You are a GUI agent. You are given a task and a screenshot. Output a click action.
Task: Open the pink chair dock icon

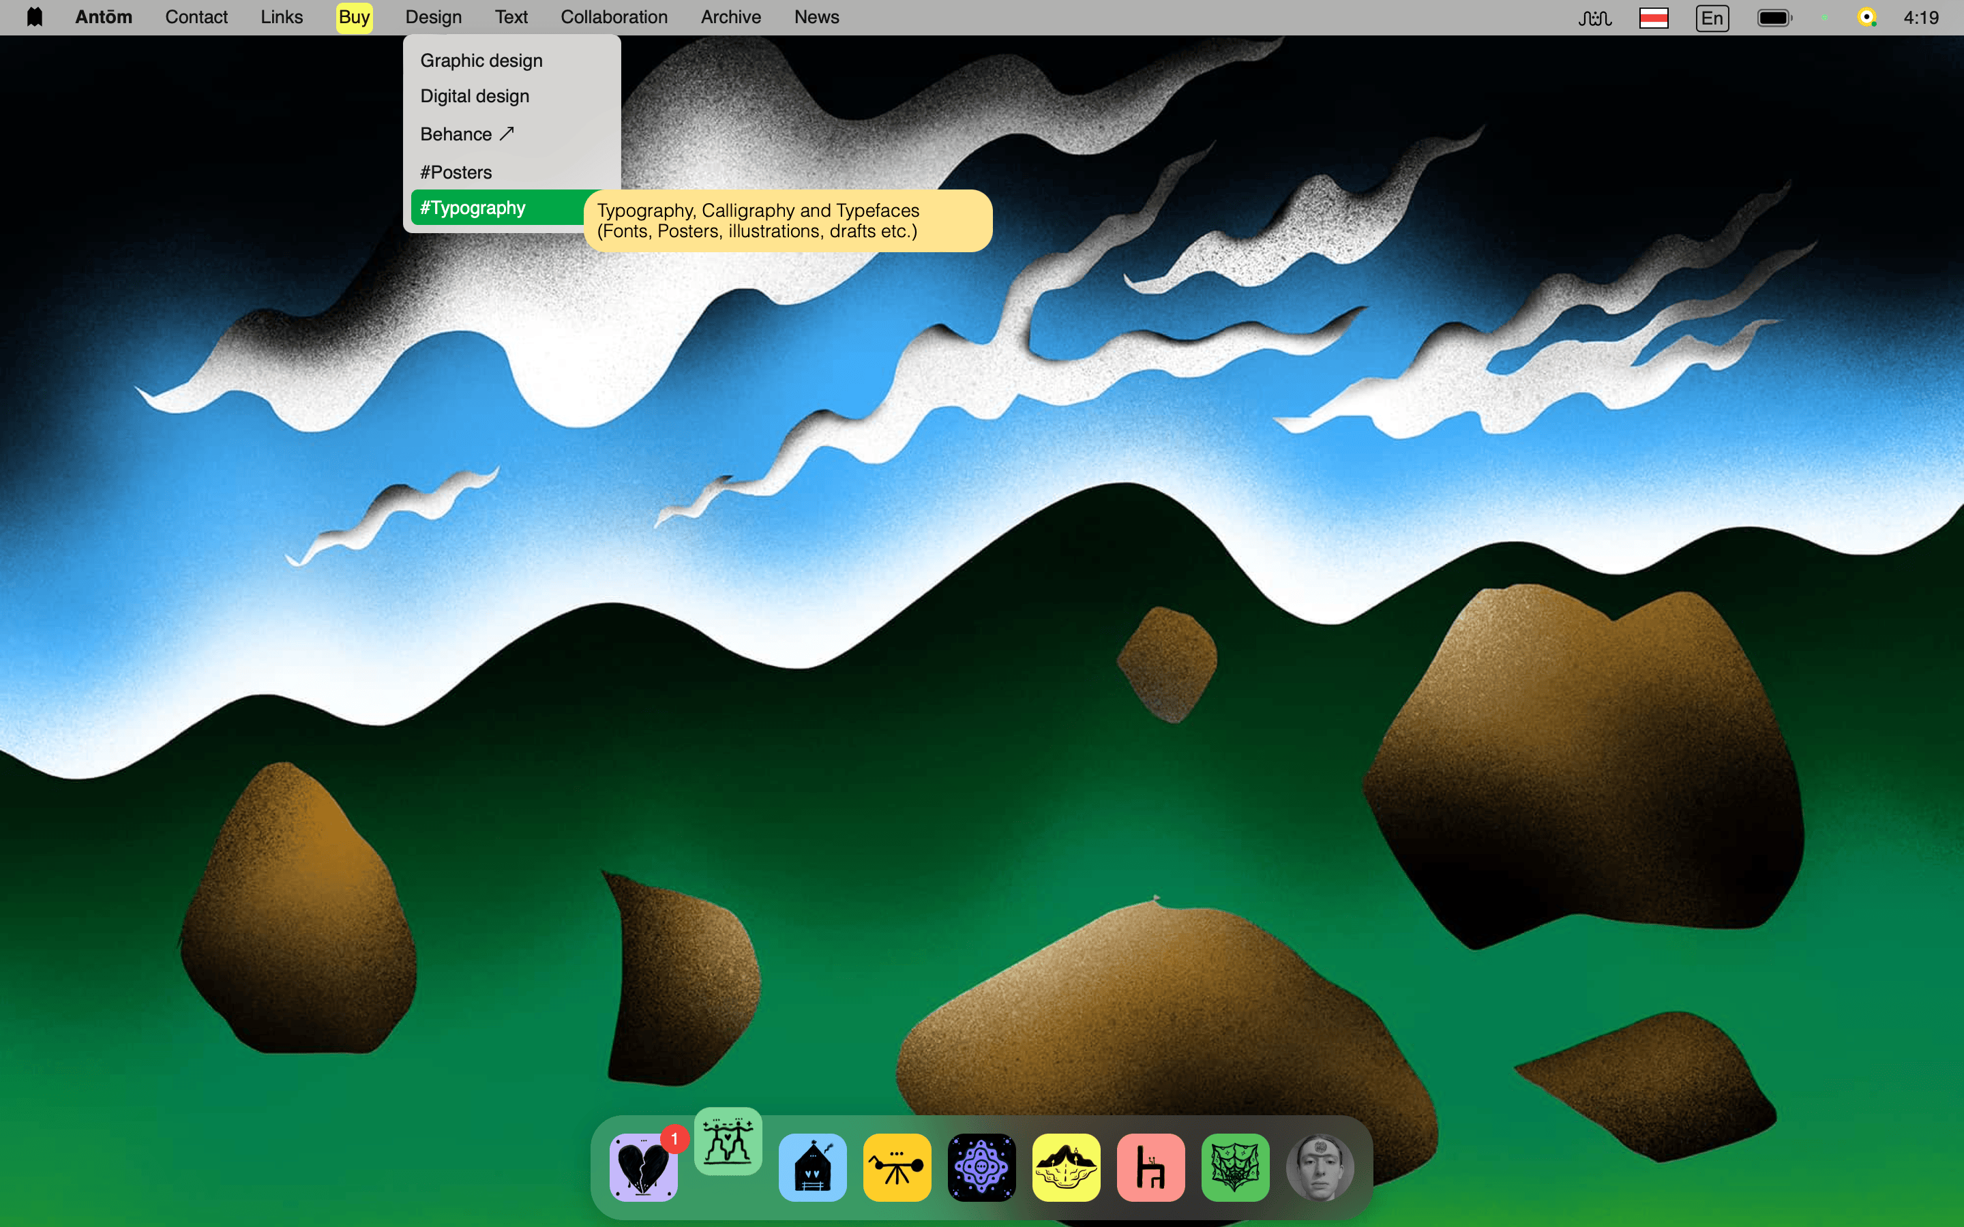[x=1150, y=1167]
